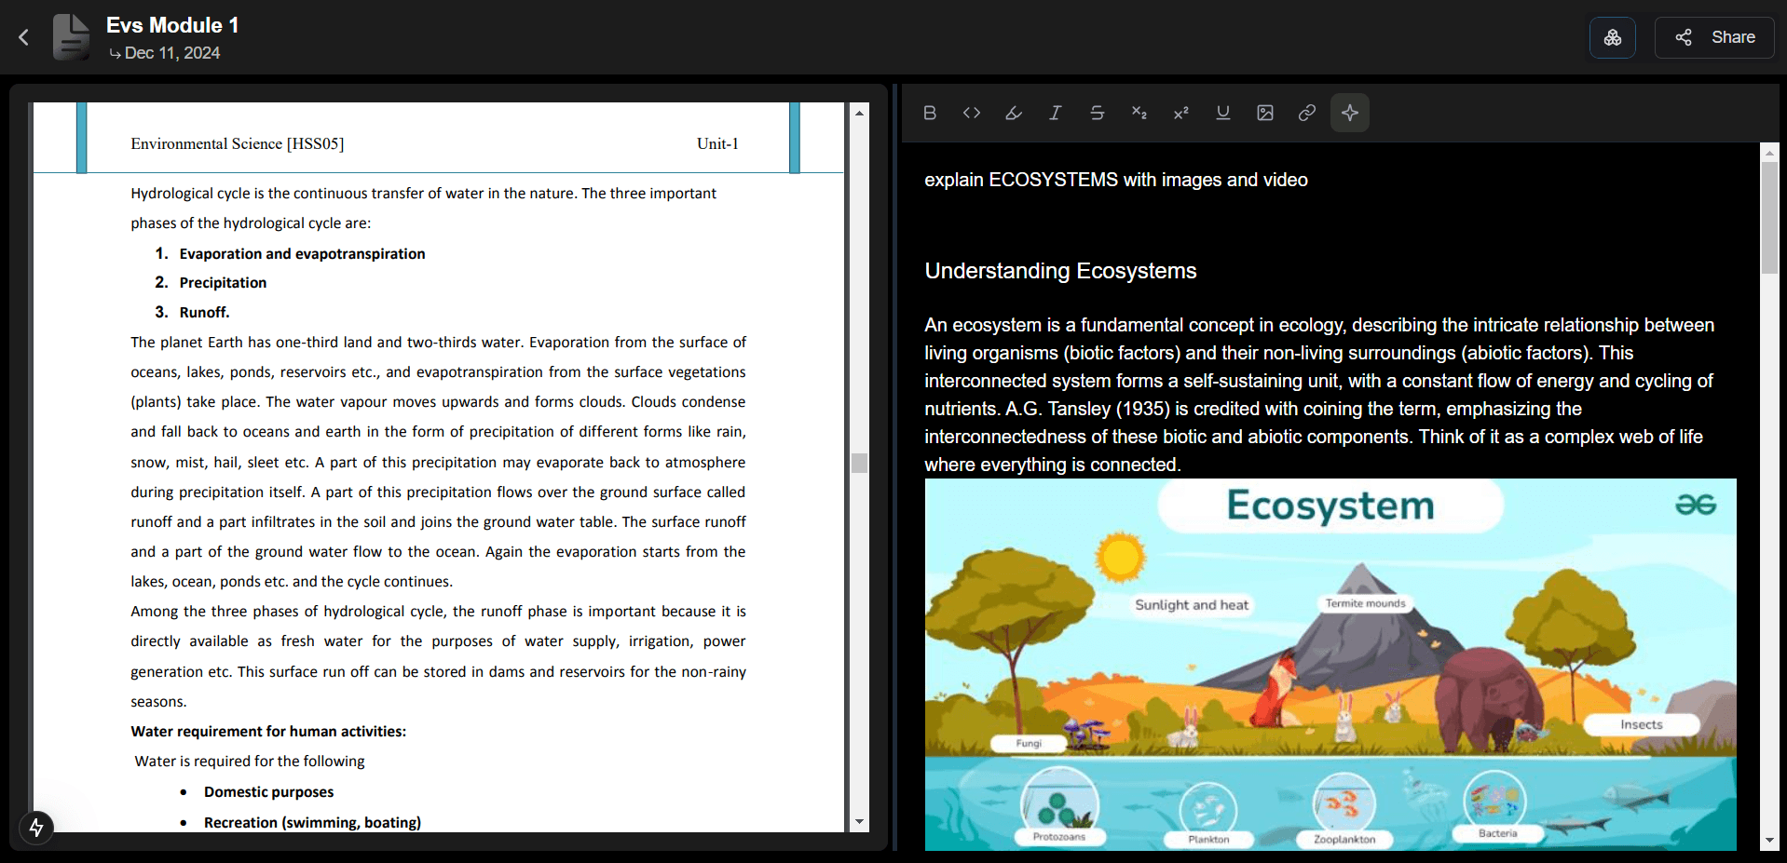Click the notes panel scrollbar thumb

1768,217
